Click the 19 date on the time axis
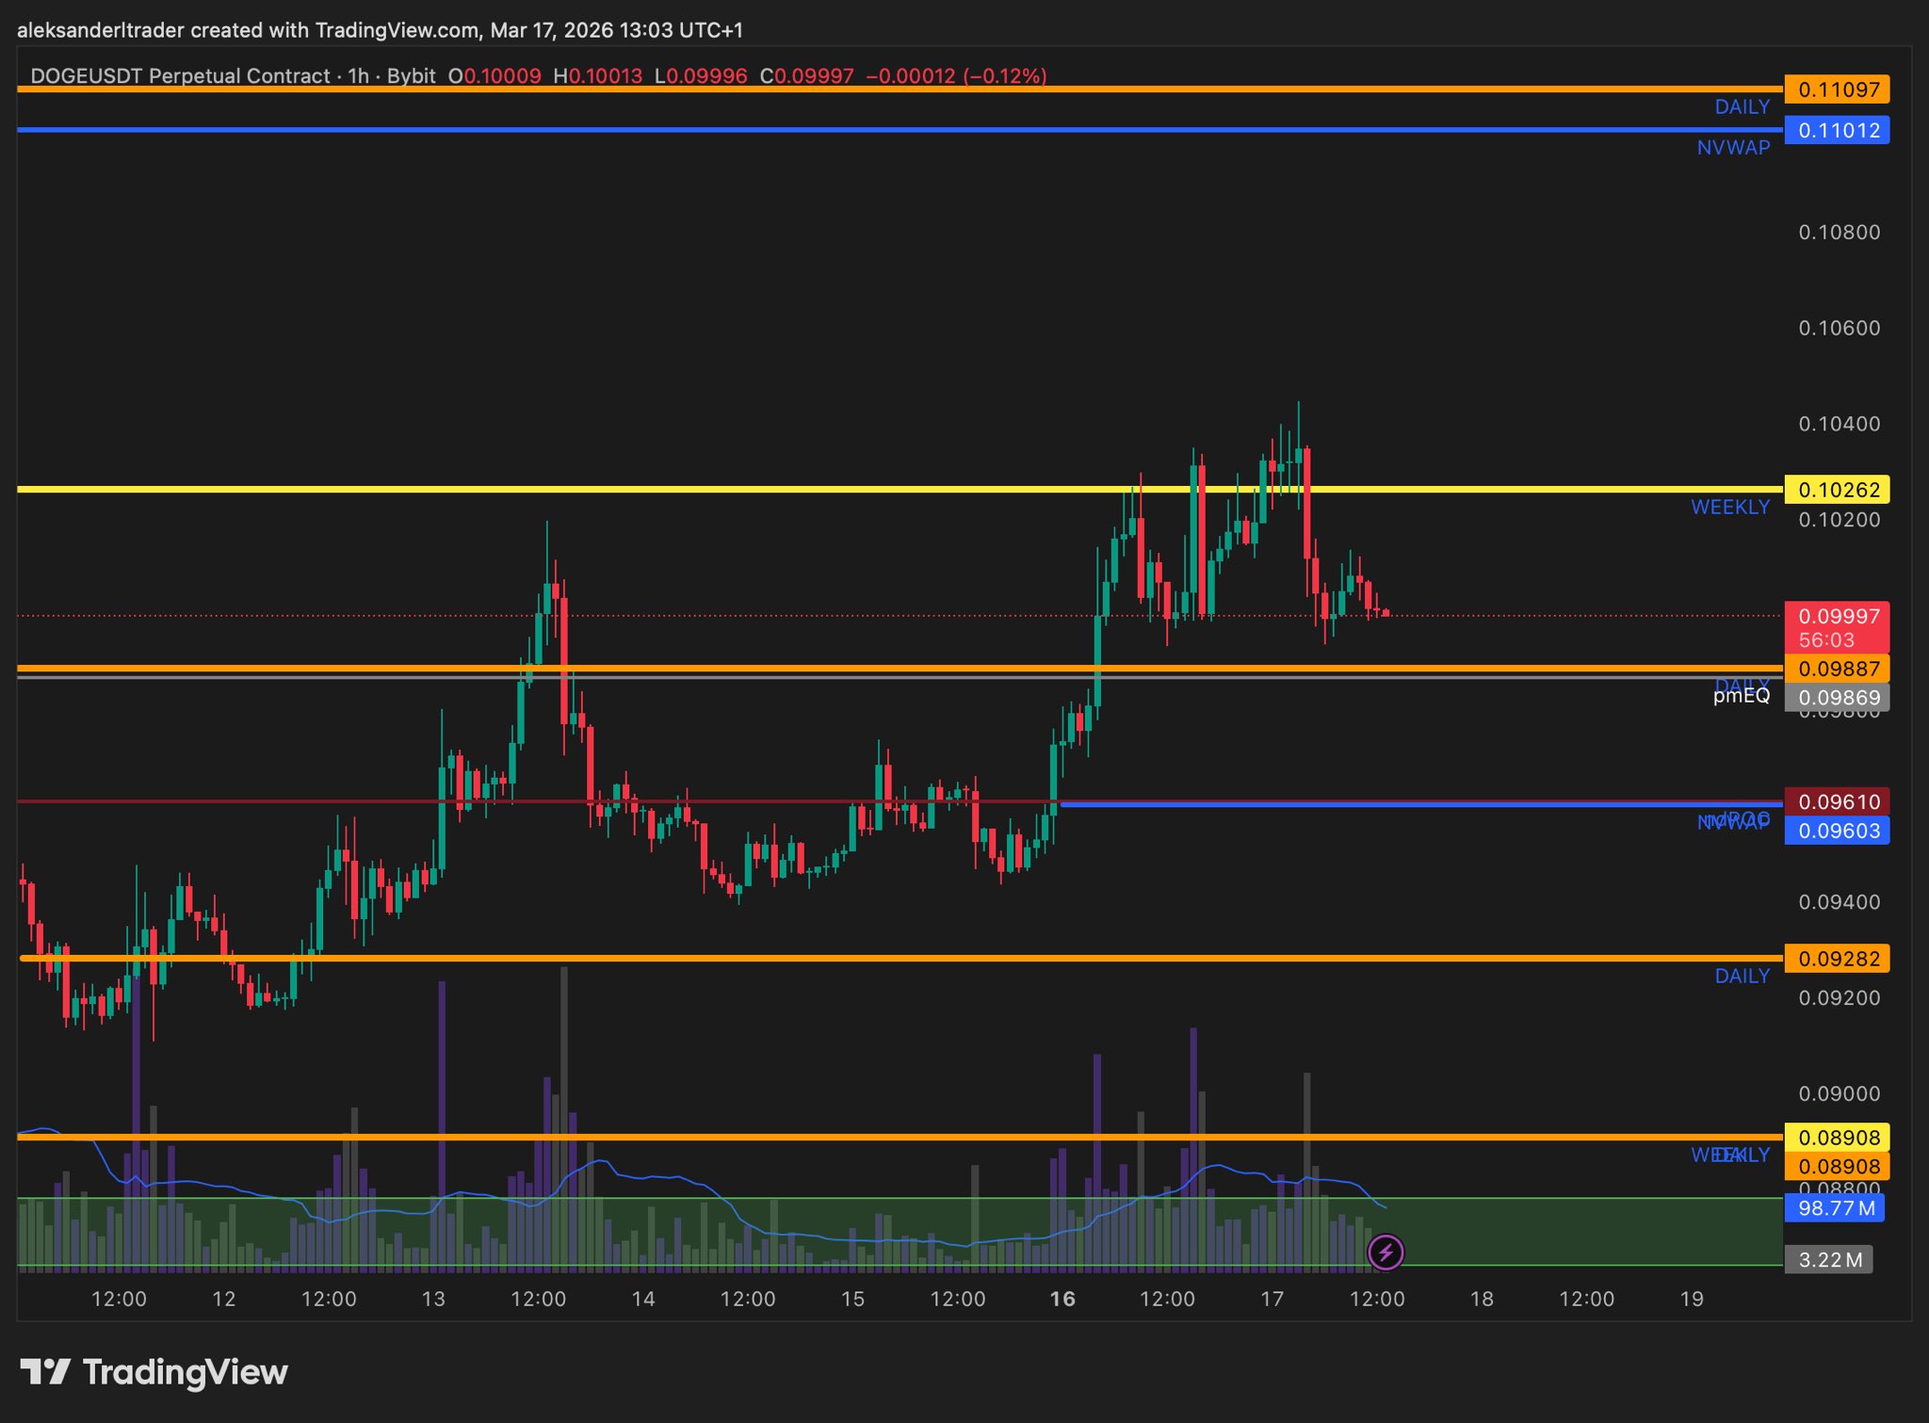Viewport: 1929px width, 1423px height. pos(1692,1300)
